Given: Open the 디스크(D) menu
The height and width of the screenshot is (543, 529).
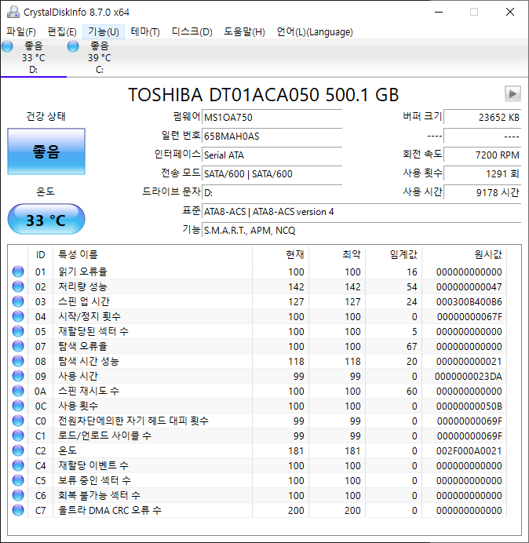Looking at the screenshot, I should tap(192, 32).
